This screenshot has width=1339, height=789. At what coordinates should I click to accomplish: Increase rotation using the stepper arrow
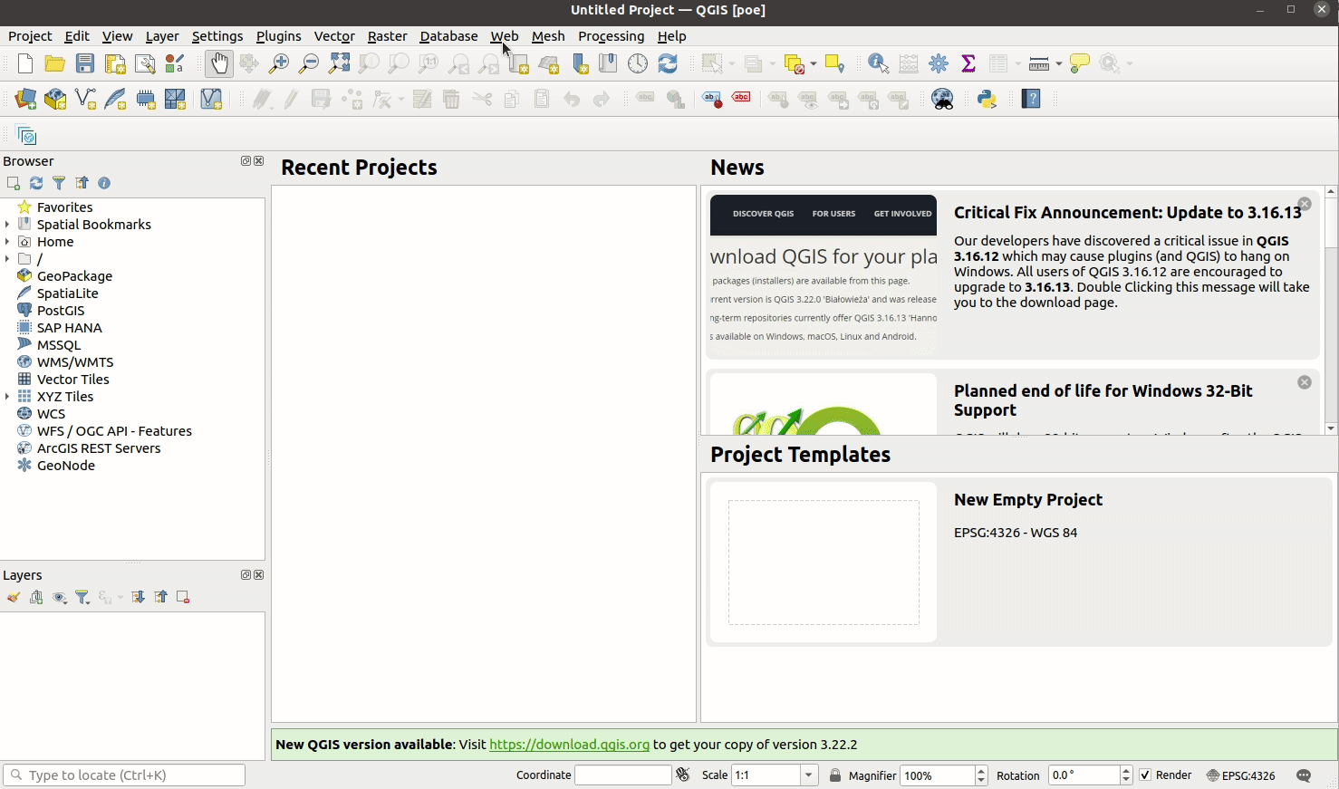coord(1124,770)
